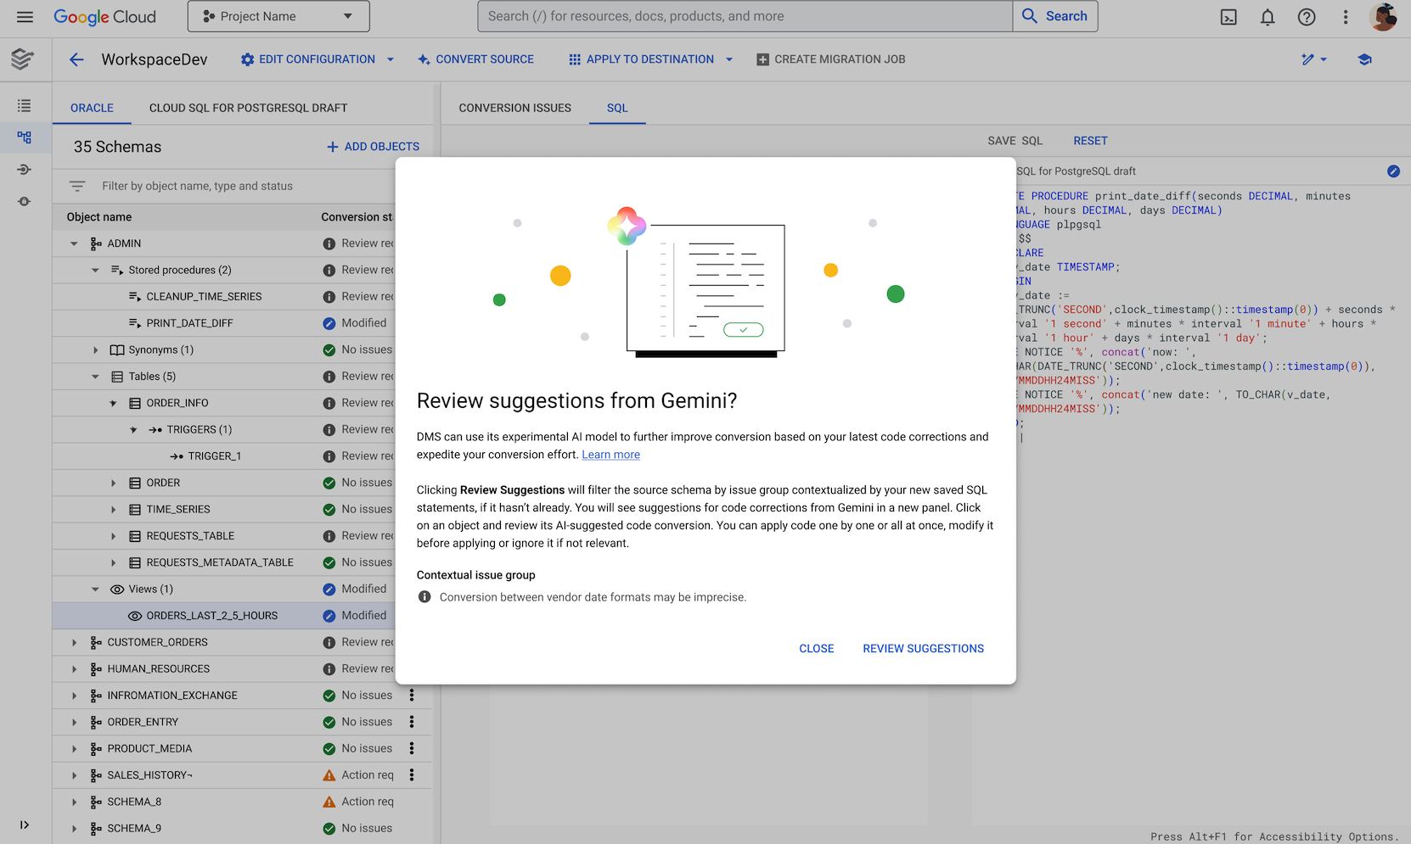Open the graduation cap tutorial icon

point(1364,59)
